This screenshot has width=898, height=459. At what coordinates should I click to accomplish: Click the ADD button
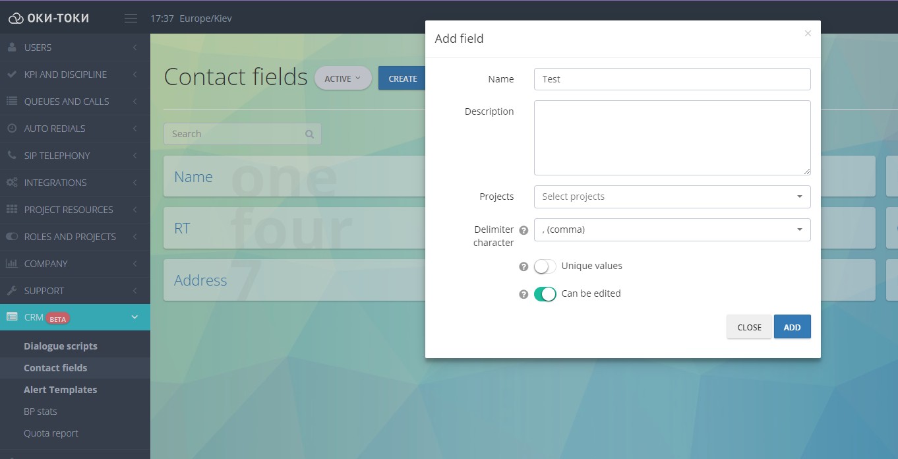click(x=792, y=327)
